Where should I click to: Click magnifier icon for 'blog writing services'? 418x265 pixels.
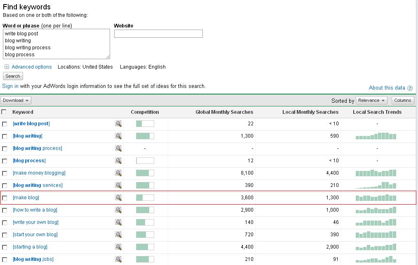coord(118,185)
